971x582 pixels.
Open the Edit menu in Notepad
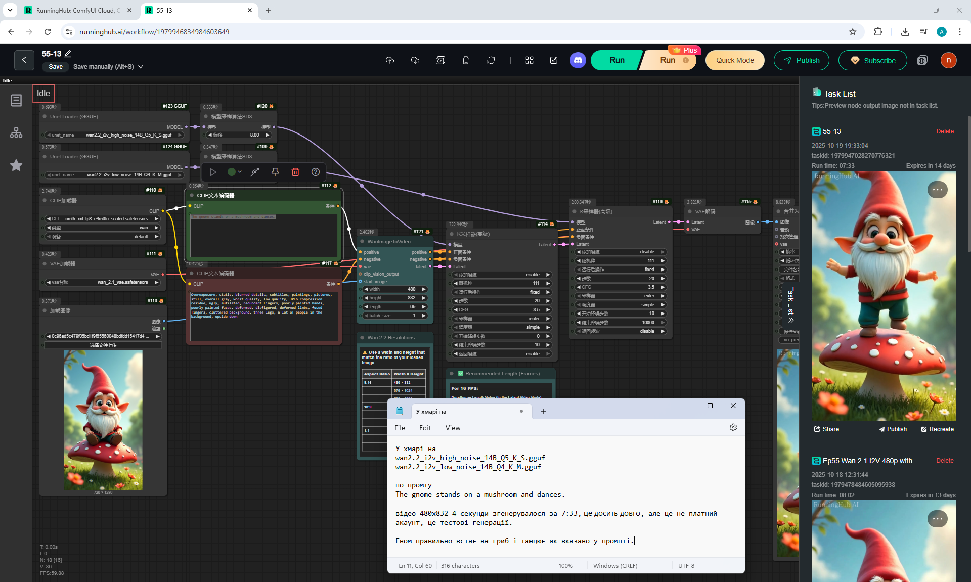click(425, 428)
